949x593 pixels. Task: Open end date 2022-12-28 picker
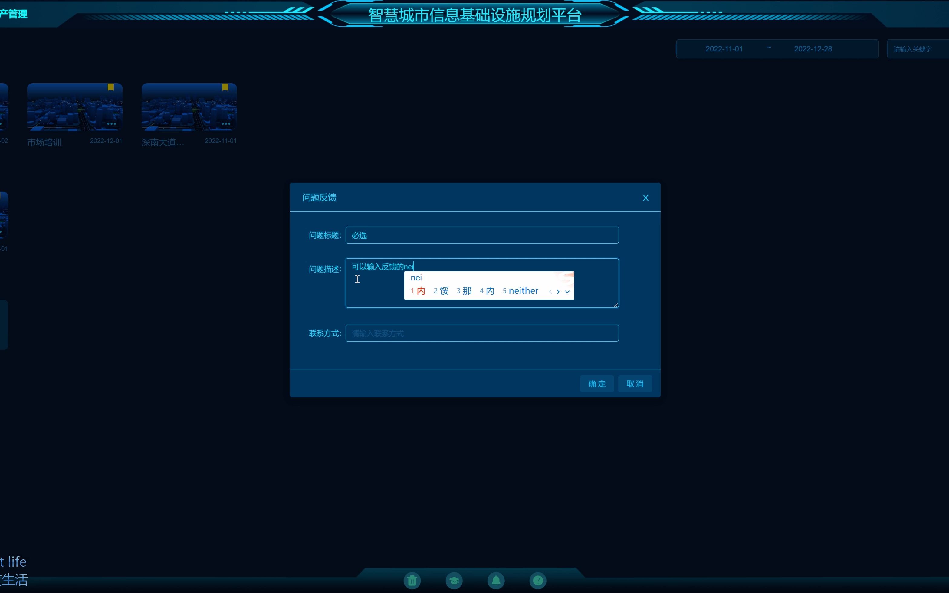pyautogui.click(x=813, y=49)
